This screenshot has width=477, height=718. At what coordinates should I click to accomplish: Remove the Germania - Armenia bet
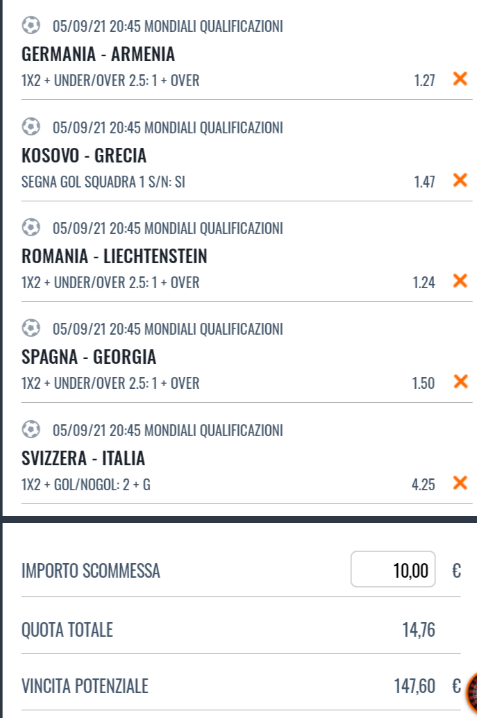coord(460,78)
